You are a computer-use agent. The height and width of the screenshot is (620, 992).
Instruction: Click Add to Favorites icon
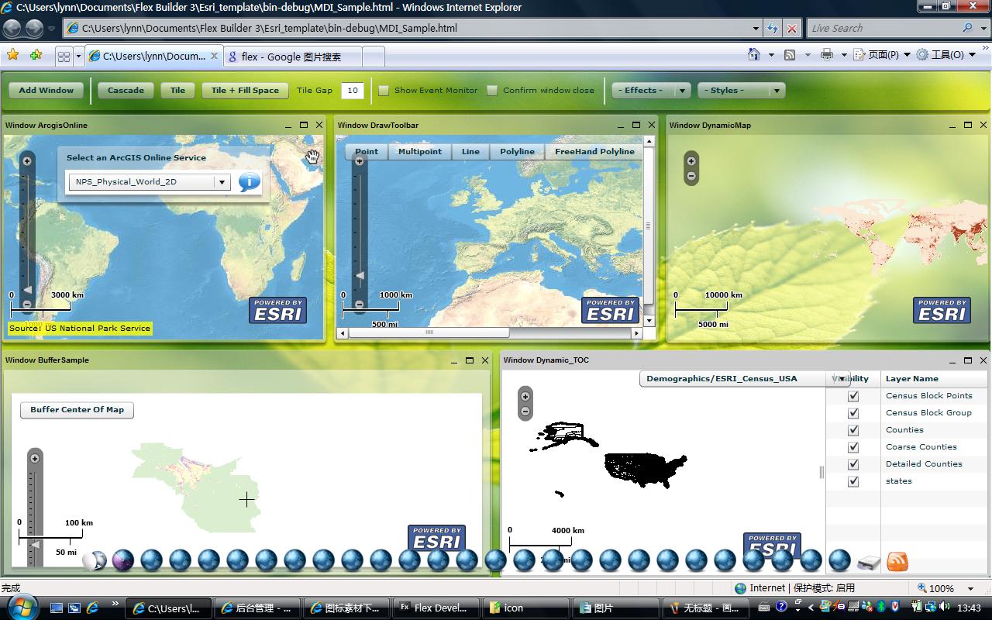click(36, 55)
